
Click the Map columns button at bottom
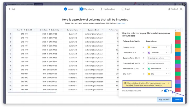[x=164, y=100]
